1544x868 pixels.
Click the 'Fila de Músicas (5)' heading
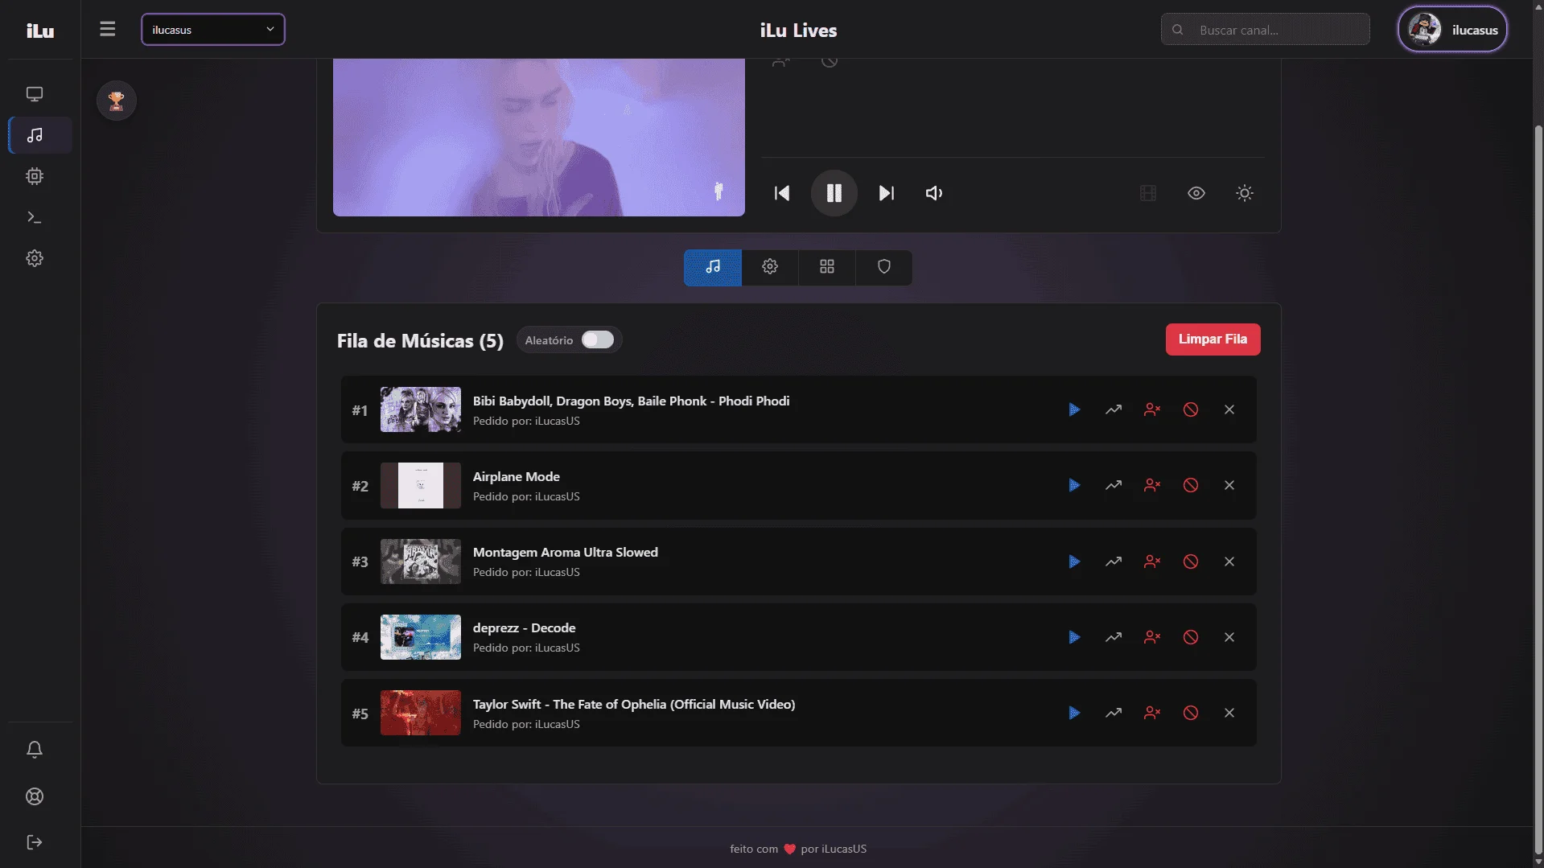tap(420, 340)
